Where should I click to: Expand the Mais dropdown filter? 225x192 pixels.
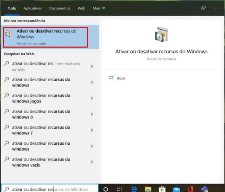tap(99, 8)
